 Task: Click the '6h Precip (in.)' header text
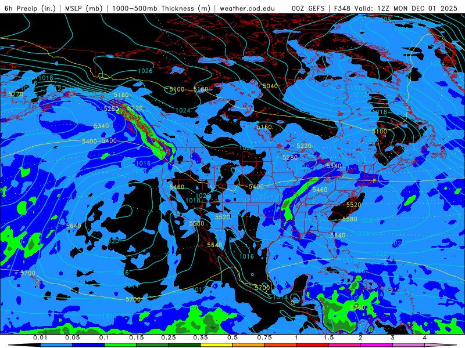click(x=30, y=8)
